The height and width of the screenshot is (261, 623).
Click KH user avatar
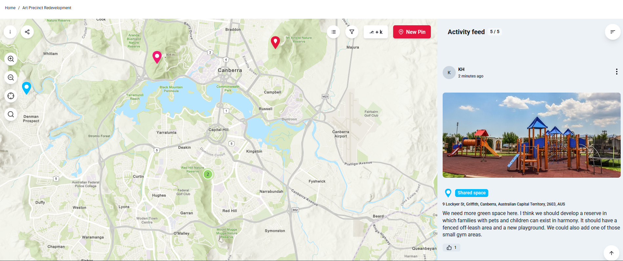pyautogui.click(x=449, y=73)
